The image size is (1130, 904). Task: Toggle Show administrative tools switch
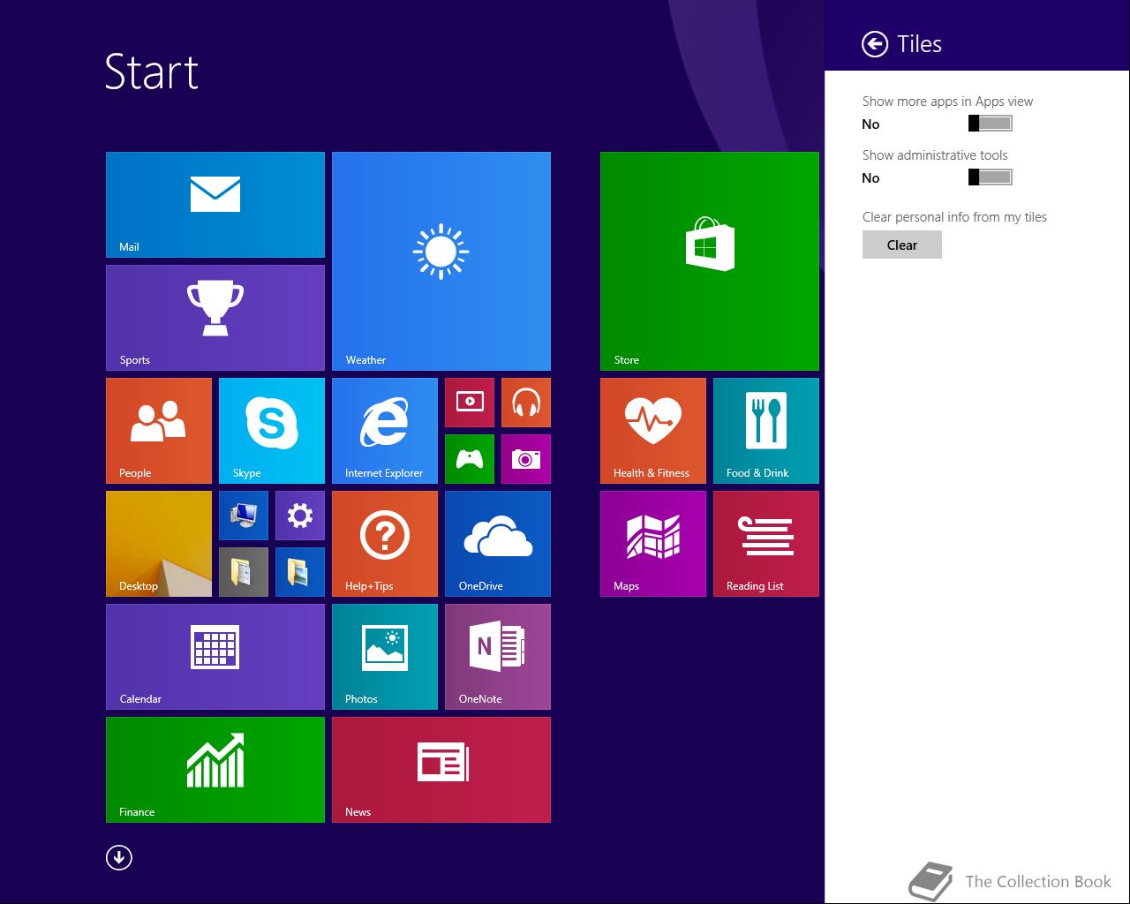pos(991,177)
